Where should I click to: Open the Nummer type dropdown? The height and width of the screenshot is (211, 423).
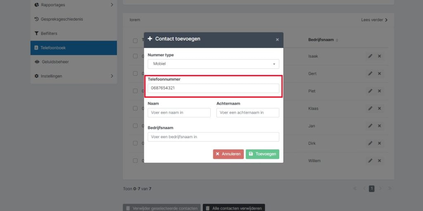[214, 64]
